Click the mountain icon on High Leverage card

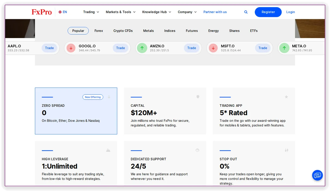tap(108, 150)
